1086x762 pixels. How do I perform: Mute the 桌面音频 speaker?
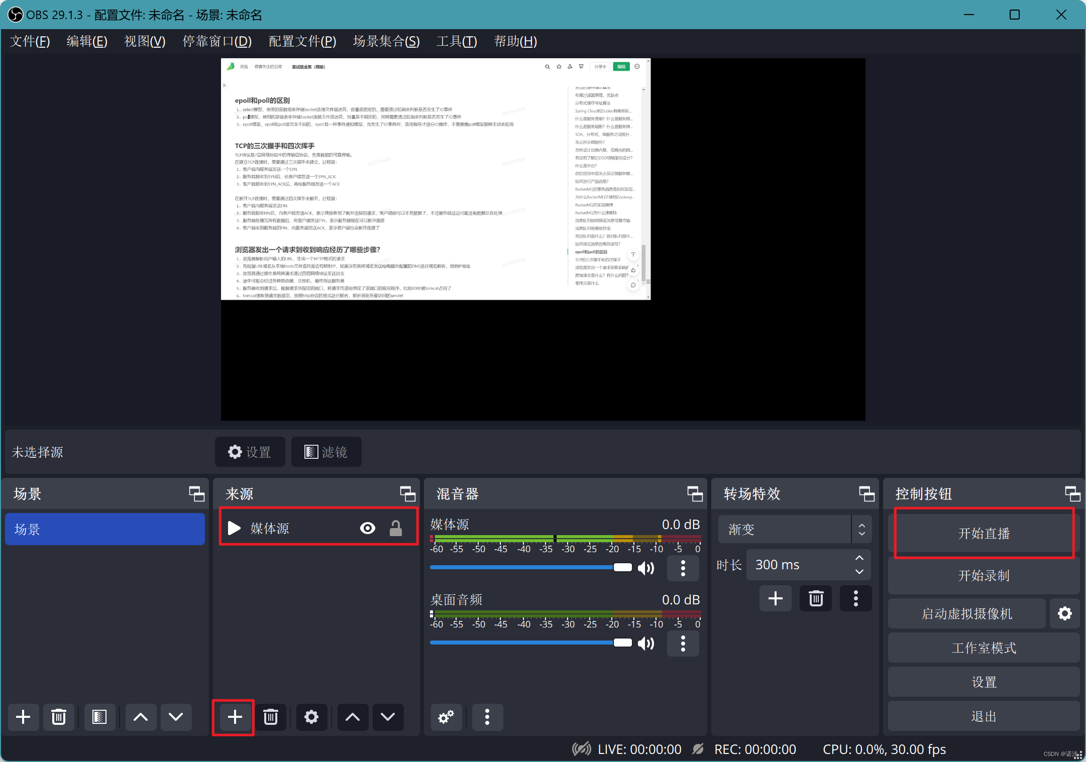click(645, 644)
